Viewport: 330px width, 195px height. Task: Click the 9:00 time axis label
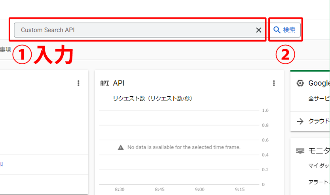point(199,190)
